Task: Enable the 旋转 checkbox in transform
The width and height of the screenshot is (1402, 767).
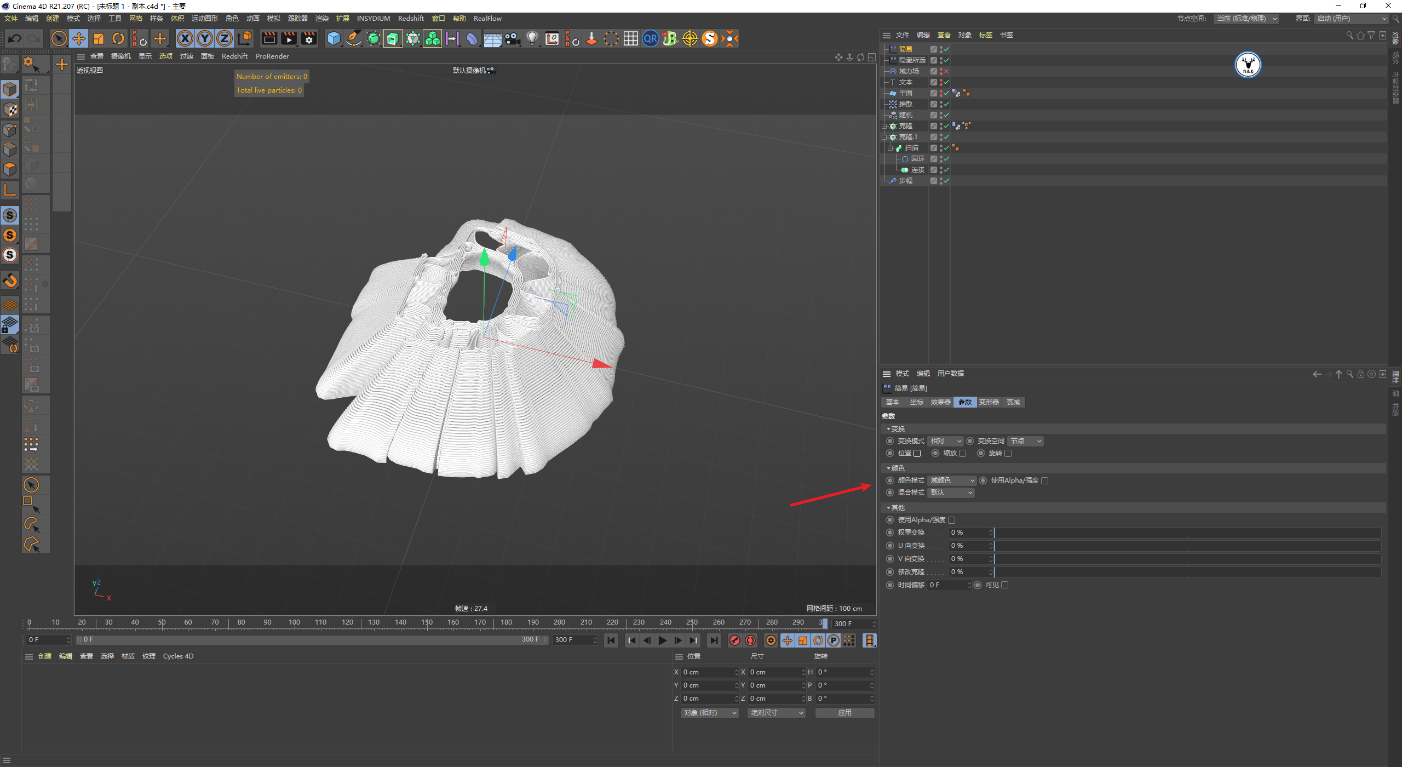Action: pos(1008,453)
